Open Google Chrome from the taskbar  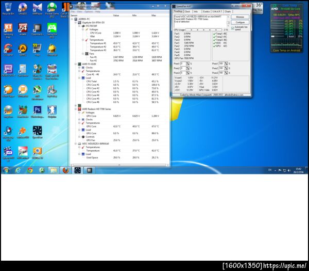[x=30, y=170]
